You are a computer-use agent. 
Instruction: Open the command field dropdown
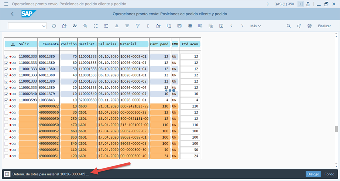tap(44, 26)
